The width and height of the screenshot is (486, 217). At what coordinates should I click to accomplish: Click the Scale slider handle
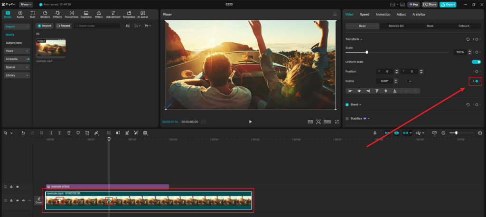[x=367, y=52]
